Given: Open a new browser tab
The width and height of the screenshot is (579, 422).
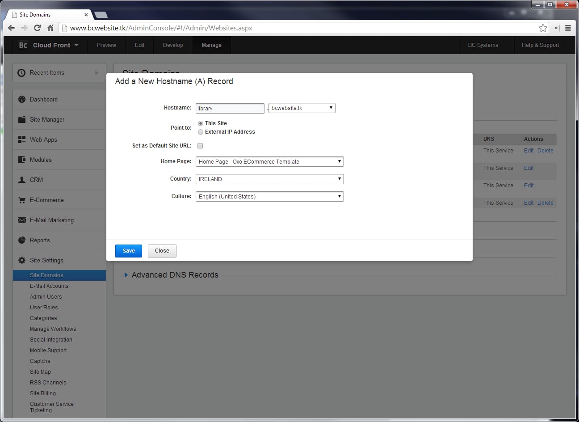Looking at the screenshot, I should 101,15.
